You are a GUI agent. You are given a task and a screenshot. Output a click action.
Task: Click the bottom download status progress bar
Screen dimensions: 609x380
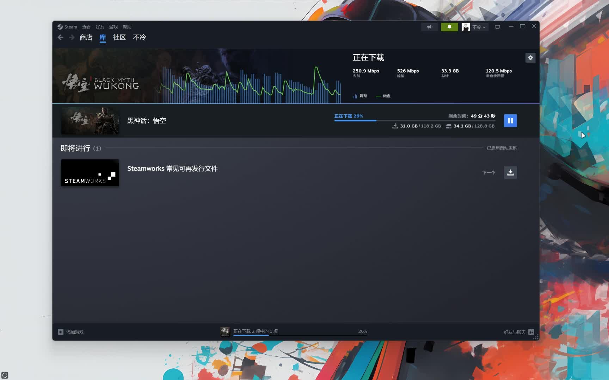coord(300,335)
